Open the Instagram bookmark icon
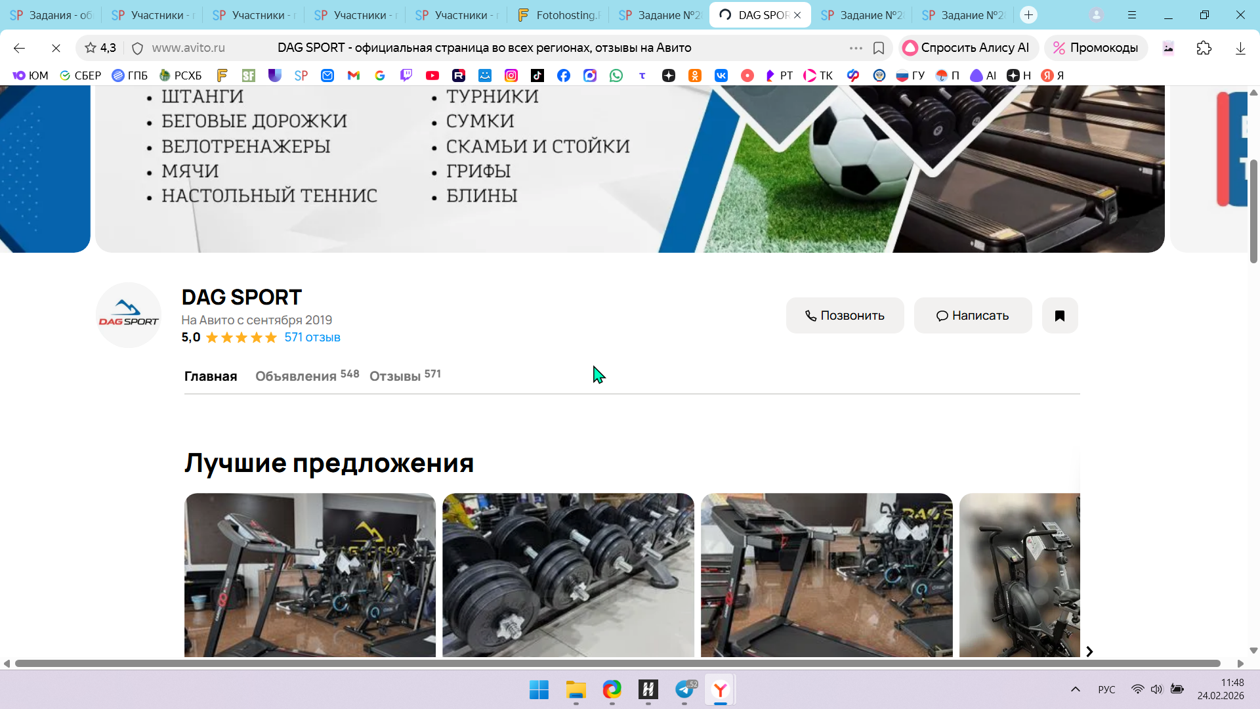This screenshot has width=1260, height=709. click(x=511, y=75)
